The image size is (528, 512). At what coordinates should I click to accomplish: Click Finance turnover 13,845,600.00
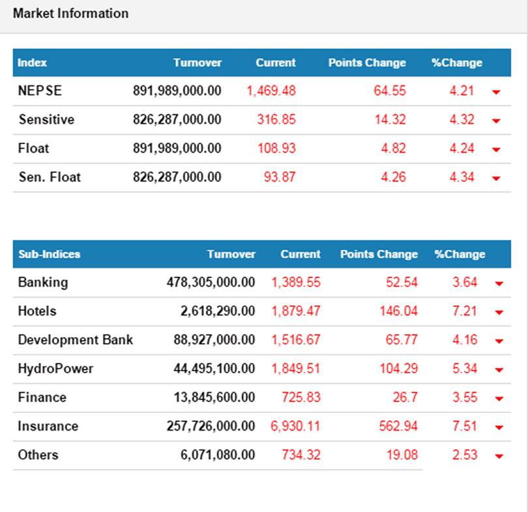[214, 397]
